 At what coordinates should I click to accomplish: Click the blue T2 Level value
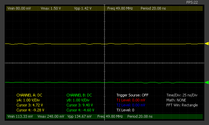[x=131, y=105]
